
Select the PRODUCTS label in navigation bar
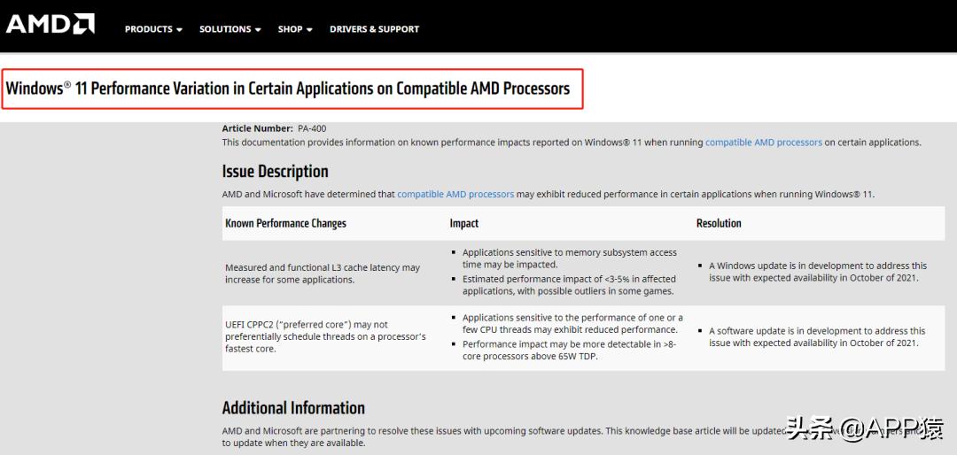coord(148,29)
